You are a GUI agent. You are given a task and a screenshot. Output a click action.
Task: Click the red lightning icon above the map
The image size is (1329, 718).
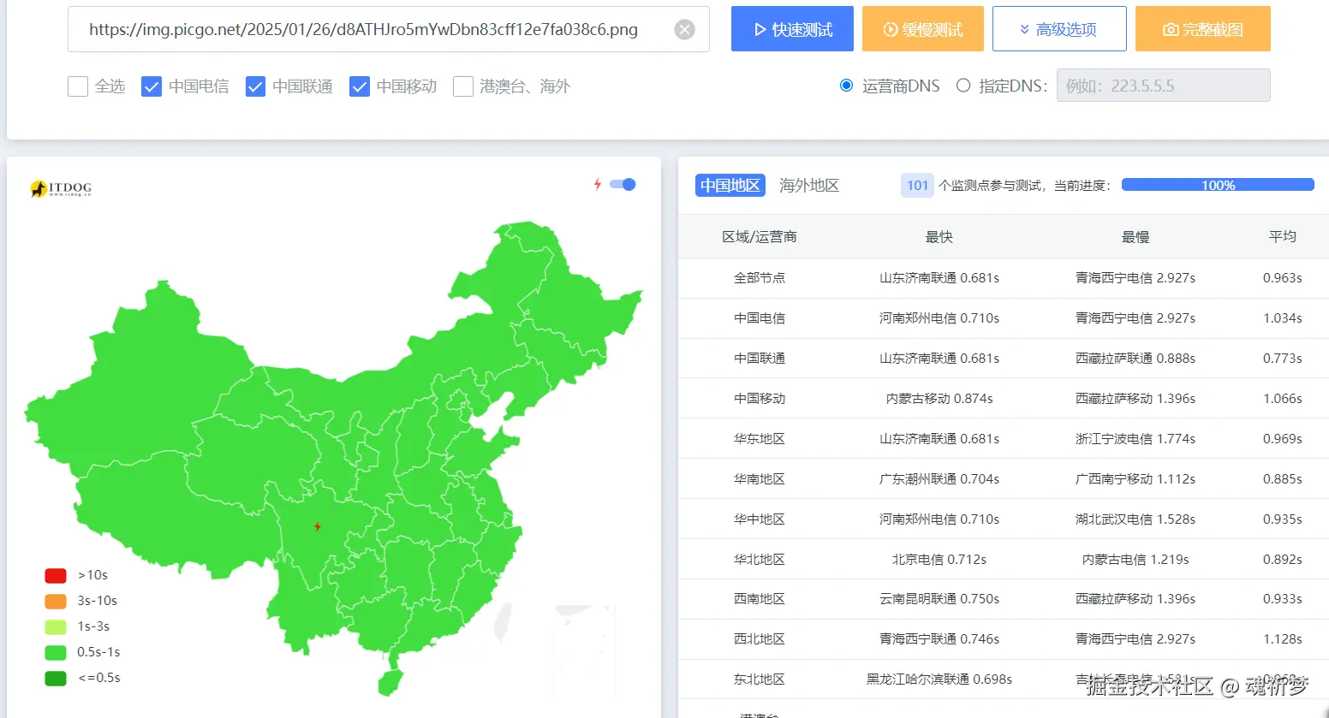click(x=598, y=184)
